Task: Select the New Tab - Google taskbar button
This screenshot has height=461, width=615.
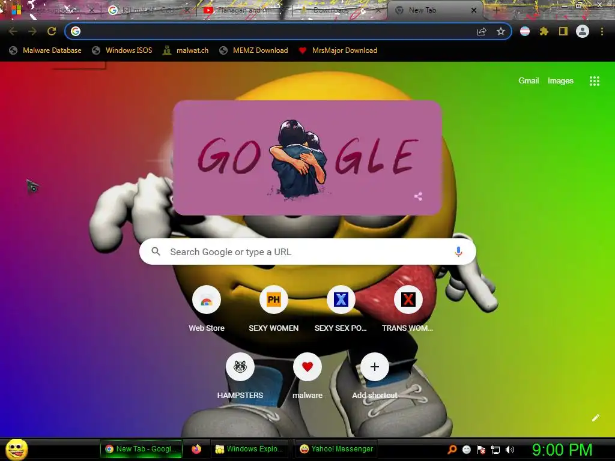Action: [141, 449]
